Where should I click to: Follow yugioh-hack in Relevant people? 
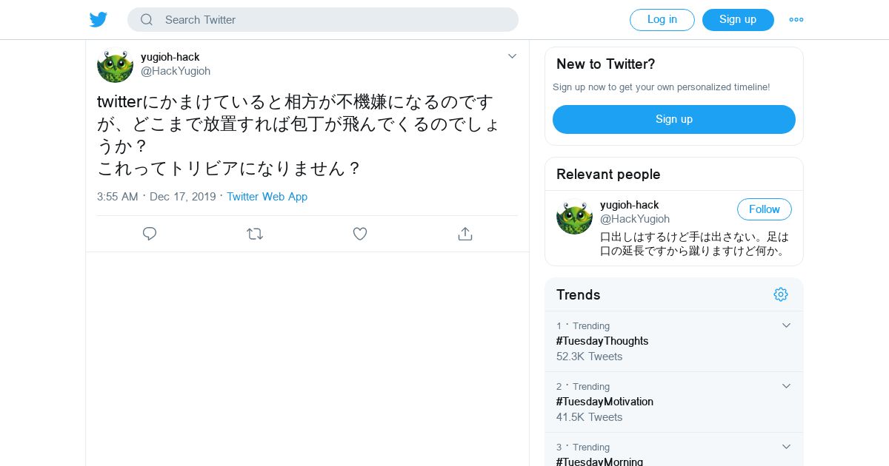pos(765,209)
